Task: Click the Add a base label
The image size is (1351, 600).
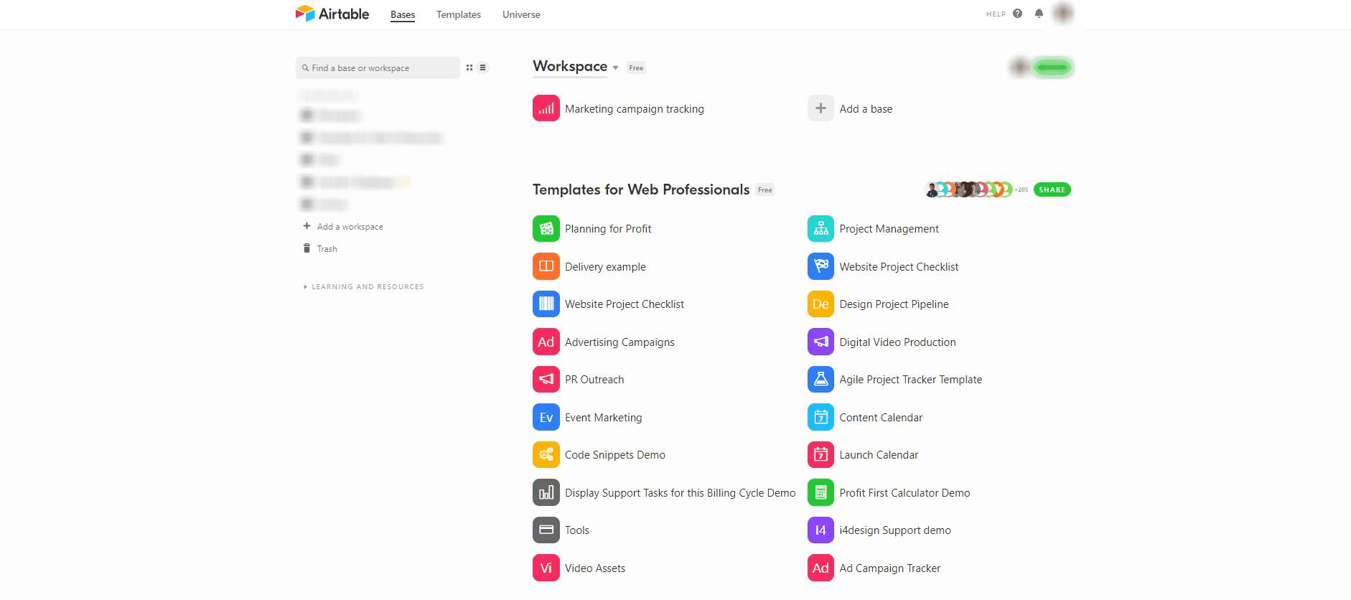Action: [866, 109]
